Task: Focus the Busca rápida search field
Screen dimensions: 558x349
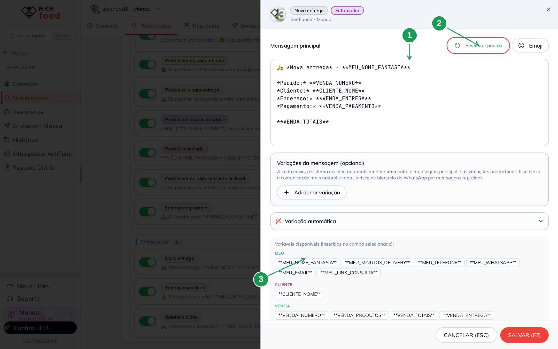Action: tap(40, 36)
